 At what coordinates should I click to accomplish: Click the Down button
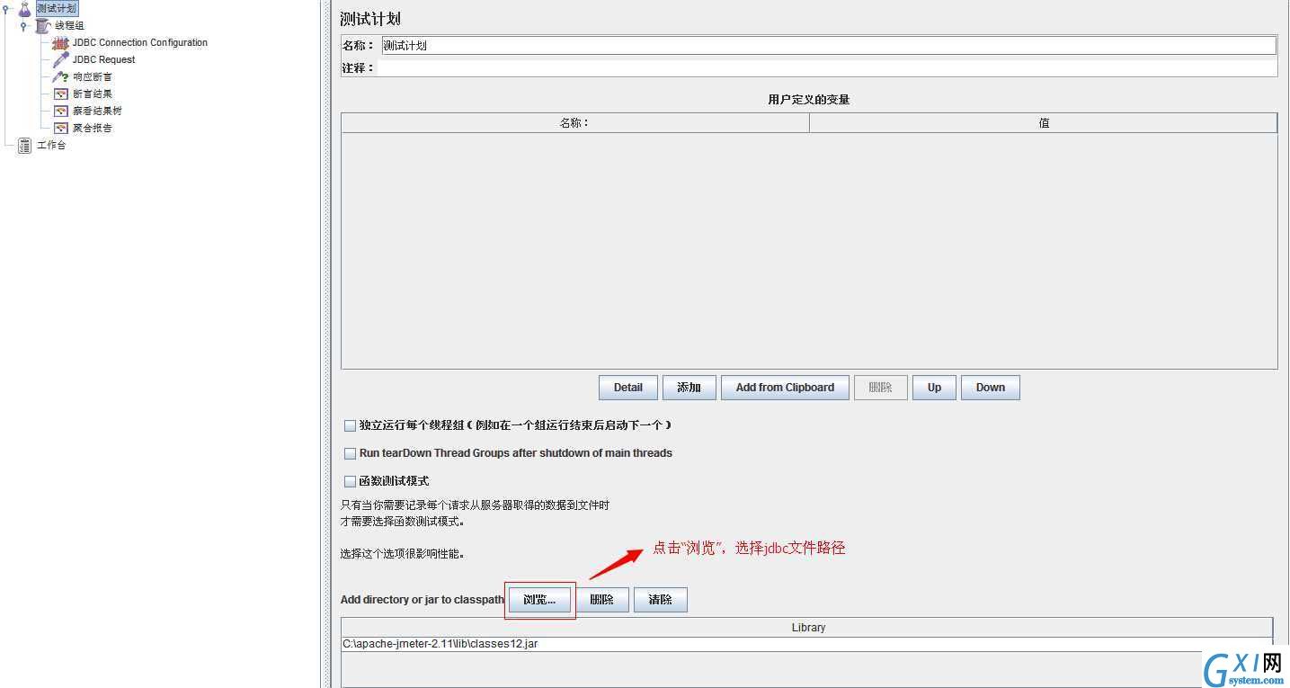tap(991, 388)
